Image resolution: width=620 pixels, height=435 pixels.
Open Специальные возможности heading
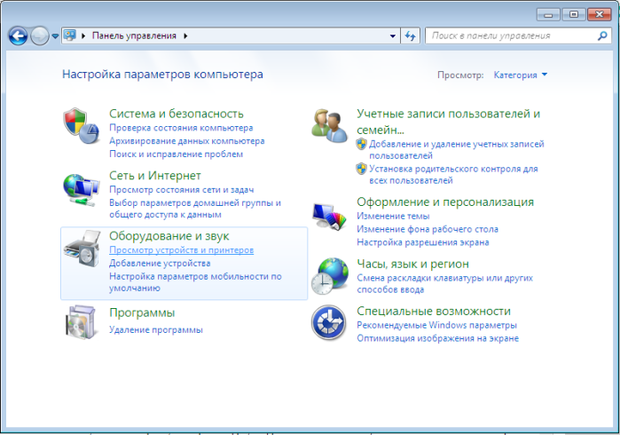434,311
